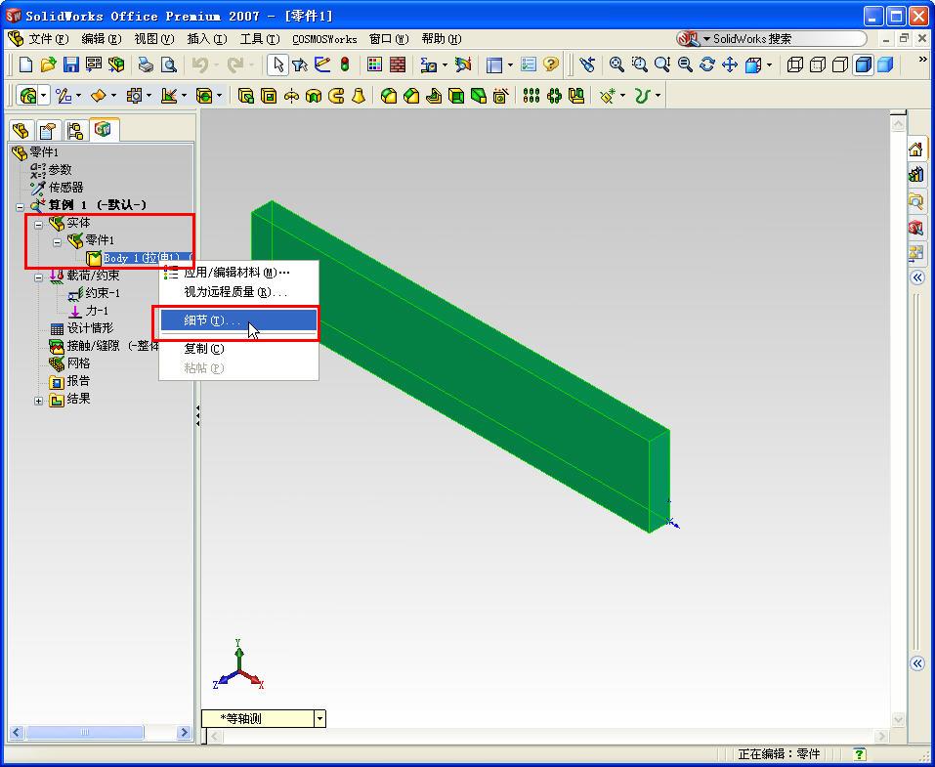The width and height of the screenshot is (935, 767).
Task: Open the surfaces toolbar dropdown arrow
Action: 113,96
